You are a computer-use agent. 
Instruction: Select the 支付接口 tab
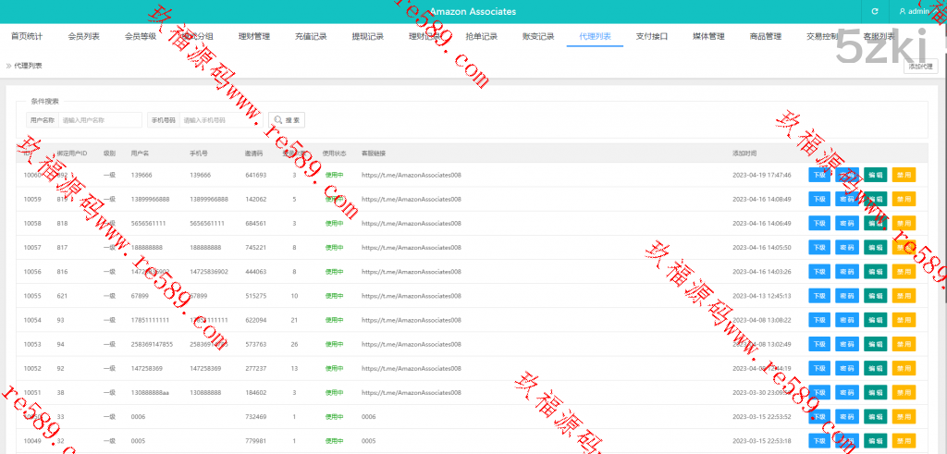click(652, 37)
